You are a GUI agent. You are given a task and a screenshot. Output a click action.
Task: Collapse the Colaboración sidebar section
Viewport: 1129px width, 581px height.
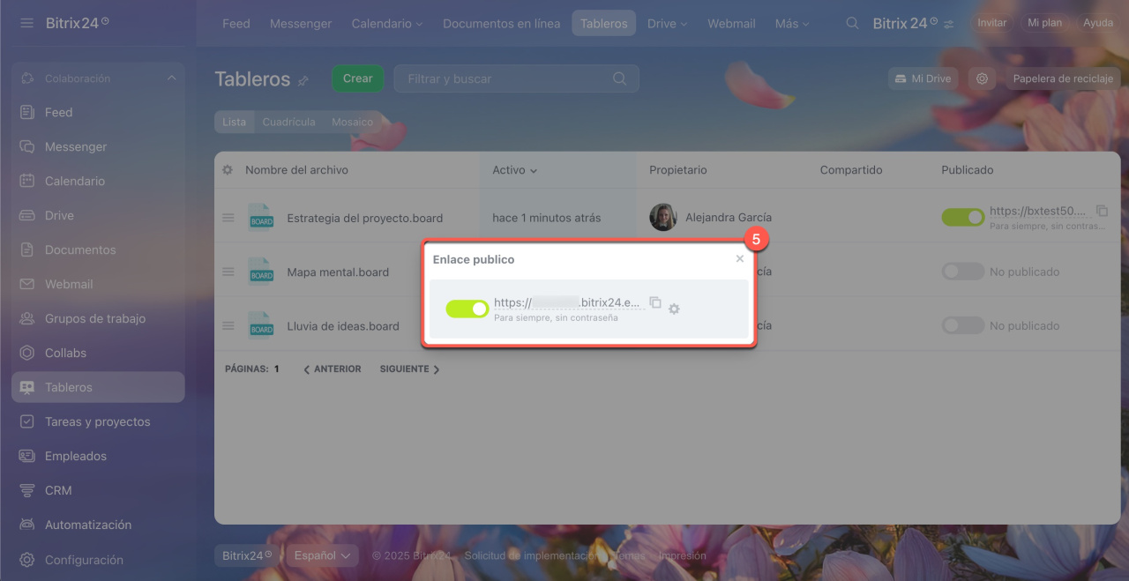click(x=171, y=78)
